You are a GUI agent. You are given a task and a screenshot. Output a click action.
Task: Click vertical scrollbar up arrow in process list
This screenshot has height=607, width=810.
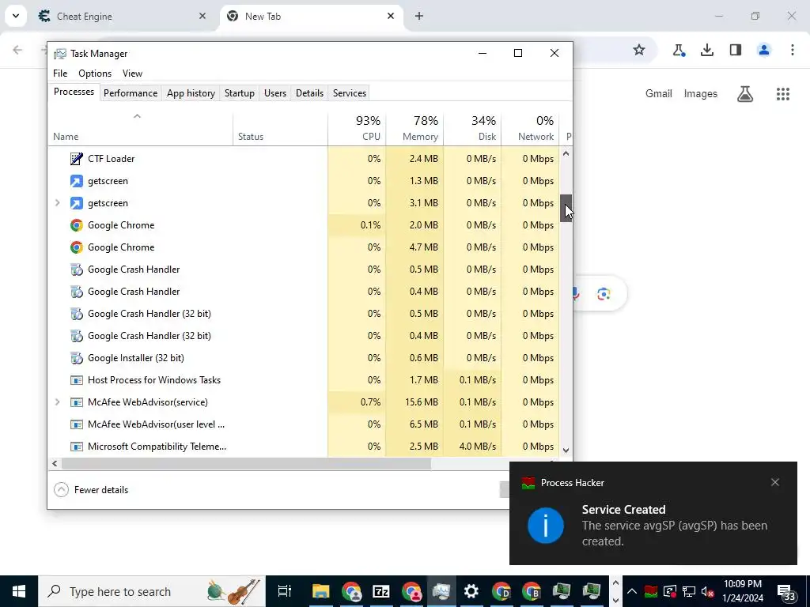[x=566, y=153]
